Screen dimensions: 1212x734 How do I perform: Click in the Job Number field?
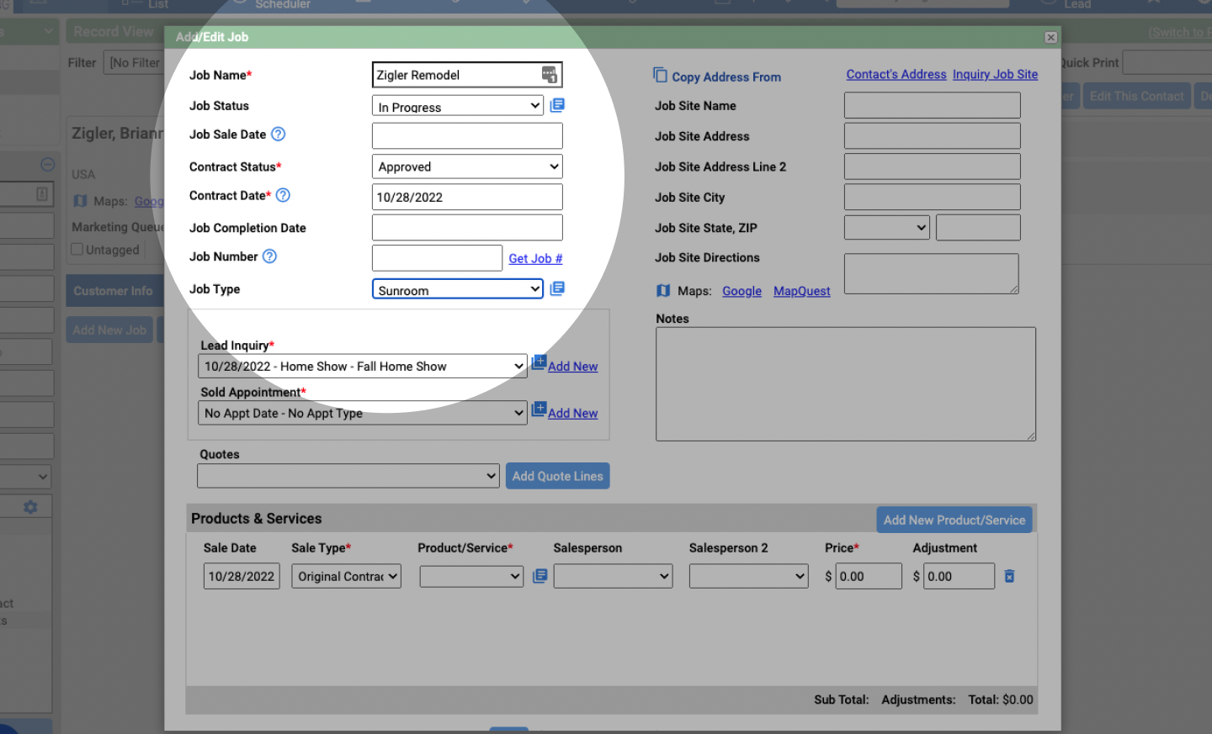pyautogui.click(x=437, y=258)
